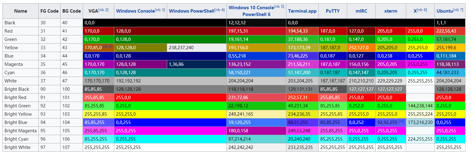Viewport: 471px width, 156px height.
Task: Click the 73,46,225 Terminal.app blue cell
Action: 302,56
